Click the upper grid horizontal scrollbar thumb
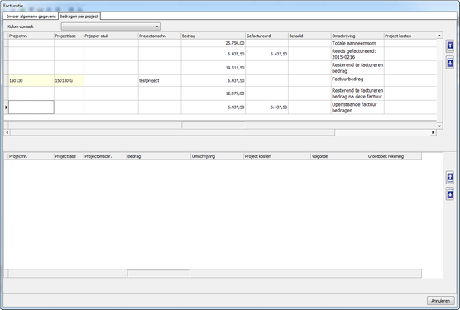Viewport: 460px width, 310px height. pyautogui.click(x=172, y=132)
